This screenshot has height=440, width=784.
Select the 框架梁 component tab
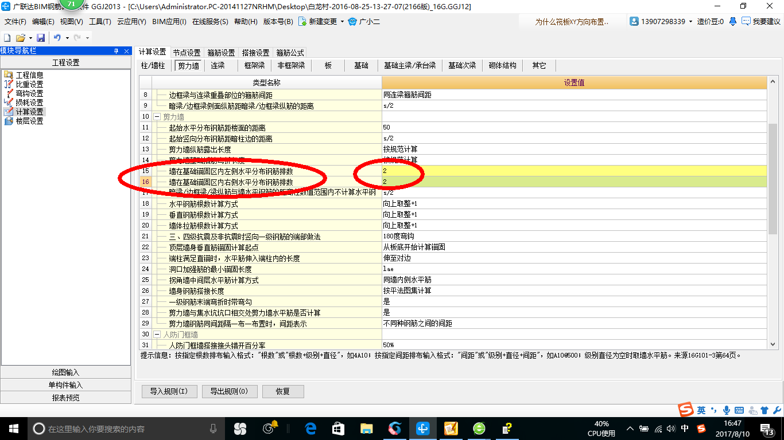pyautogui.click(x=254, y=65)
